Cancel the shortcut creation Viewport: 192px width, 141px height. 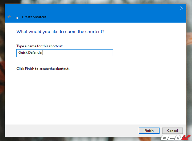(172, 131)
